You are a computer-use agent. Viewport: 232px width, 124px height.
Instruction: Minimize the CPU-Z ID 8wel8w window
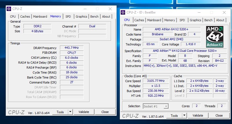pos(199,12)
